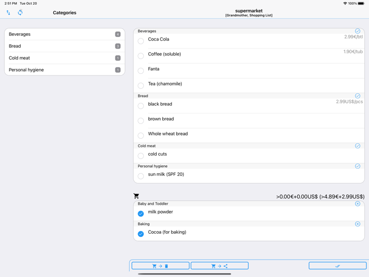The width and height of the screenshot is (369, 277).
Task: Check all items in Bread section
Action: [x=357, y=96]
